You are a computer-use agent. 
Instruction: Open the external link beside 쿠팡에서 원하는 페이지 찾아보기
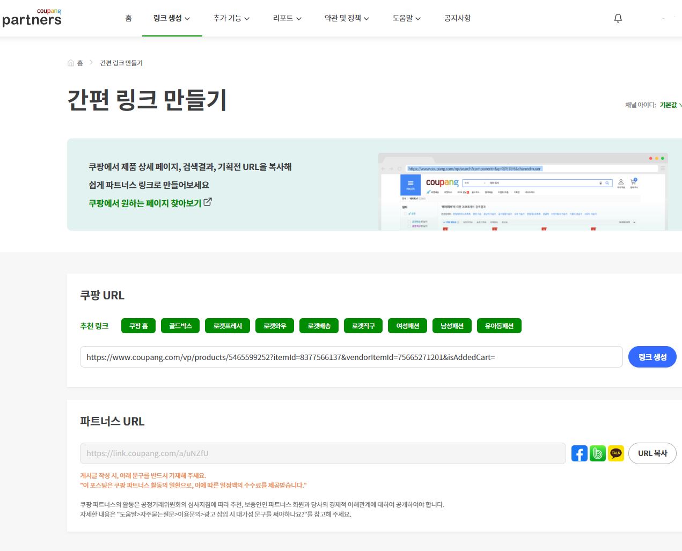[x=208, y=201]
